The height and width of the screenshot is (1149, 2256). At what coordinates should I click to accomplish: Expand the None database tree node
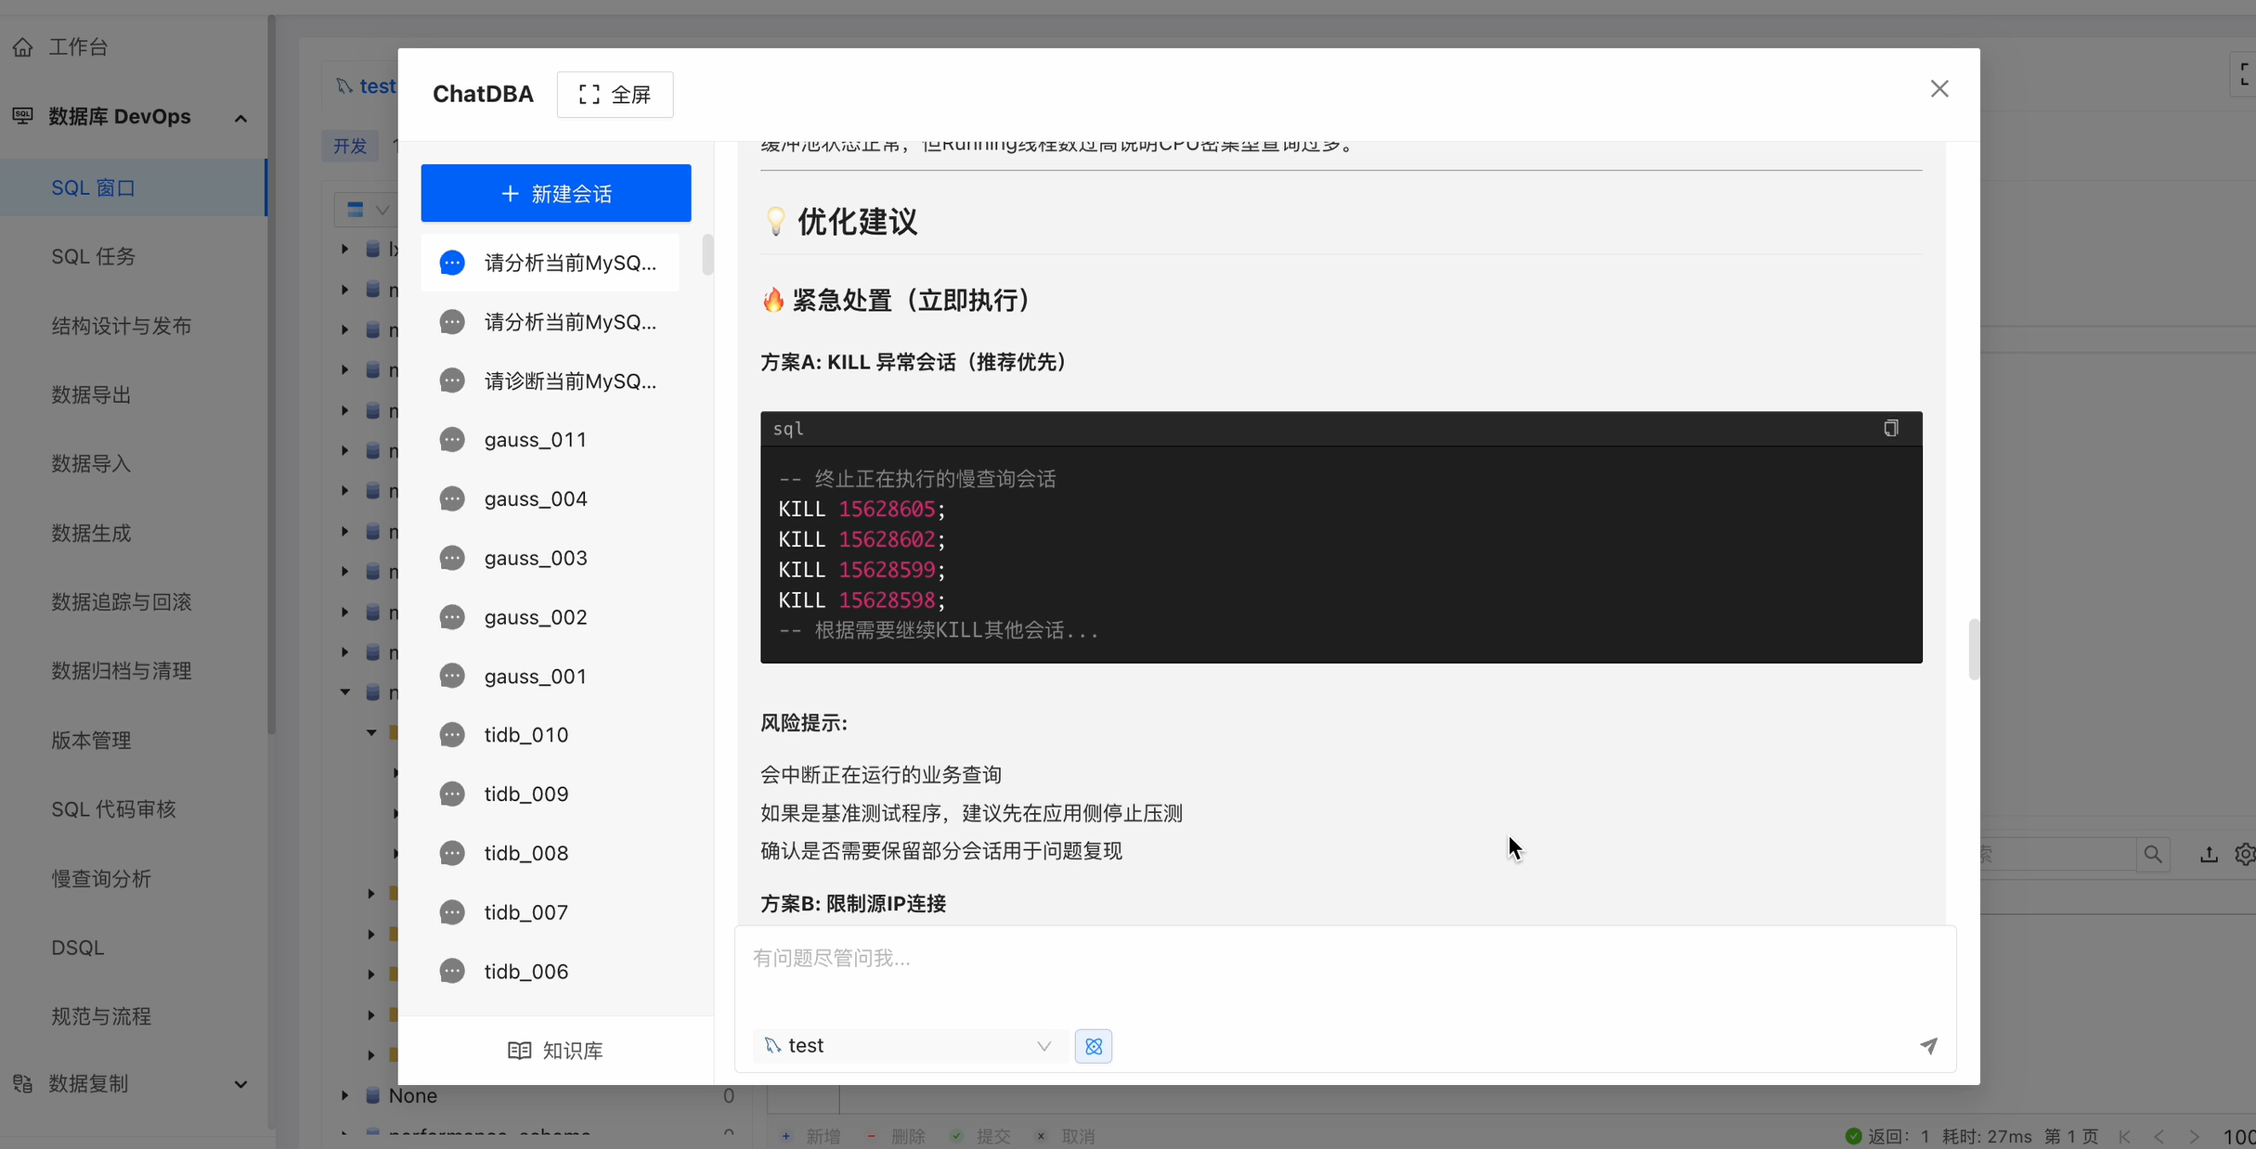point(344,1095)
